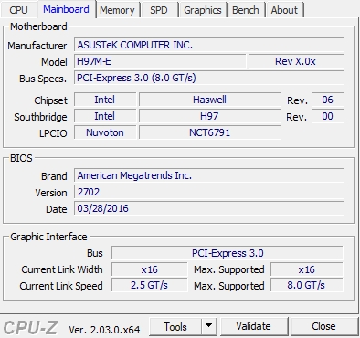Click the manufacturer field ASUSTeK COMPUTER INC.

click(x=209, y=45)
